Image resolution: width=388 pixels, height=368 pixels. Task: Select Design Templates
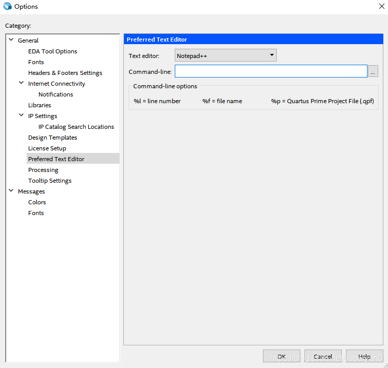(53, 138)
